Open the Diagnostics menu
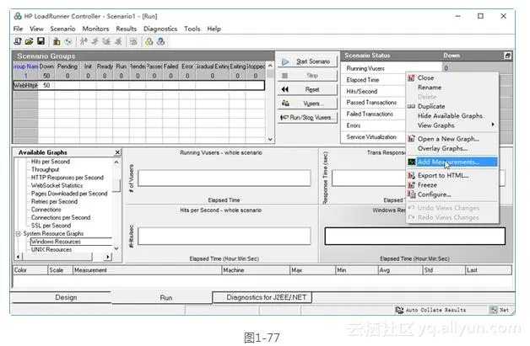Viewport: 530px width, 346px height. (160, 29)
